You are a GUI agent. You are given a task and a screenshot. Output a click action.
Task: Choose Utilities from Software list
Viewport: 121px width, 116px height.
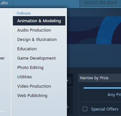24,77
